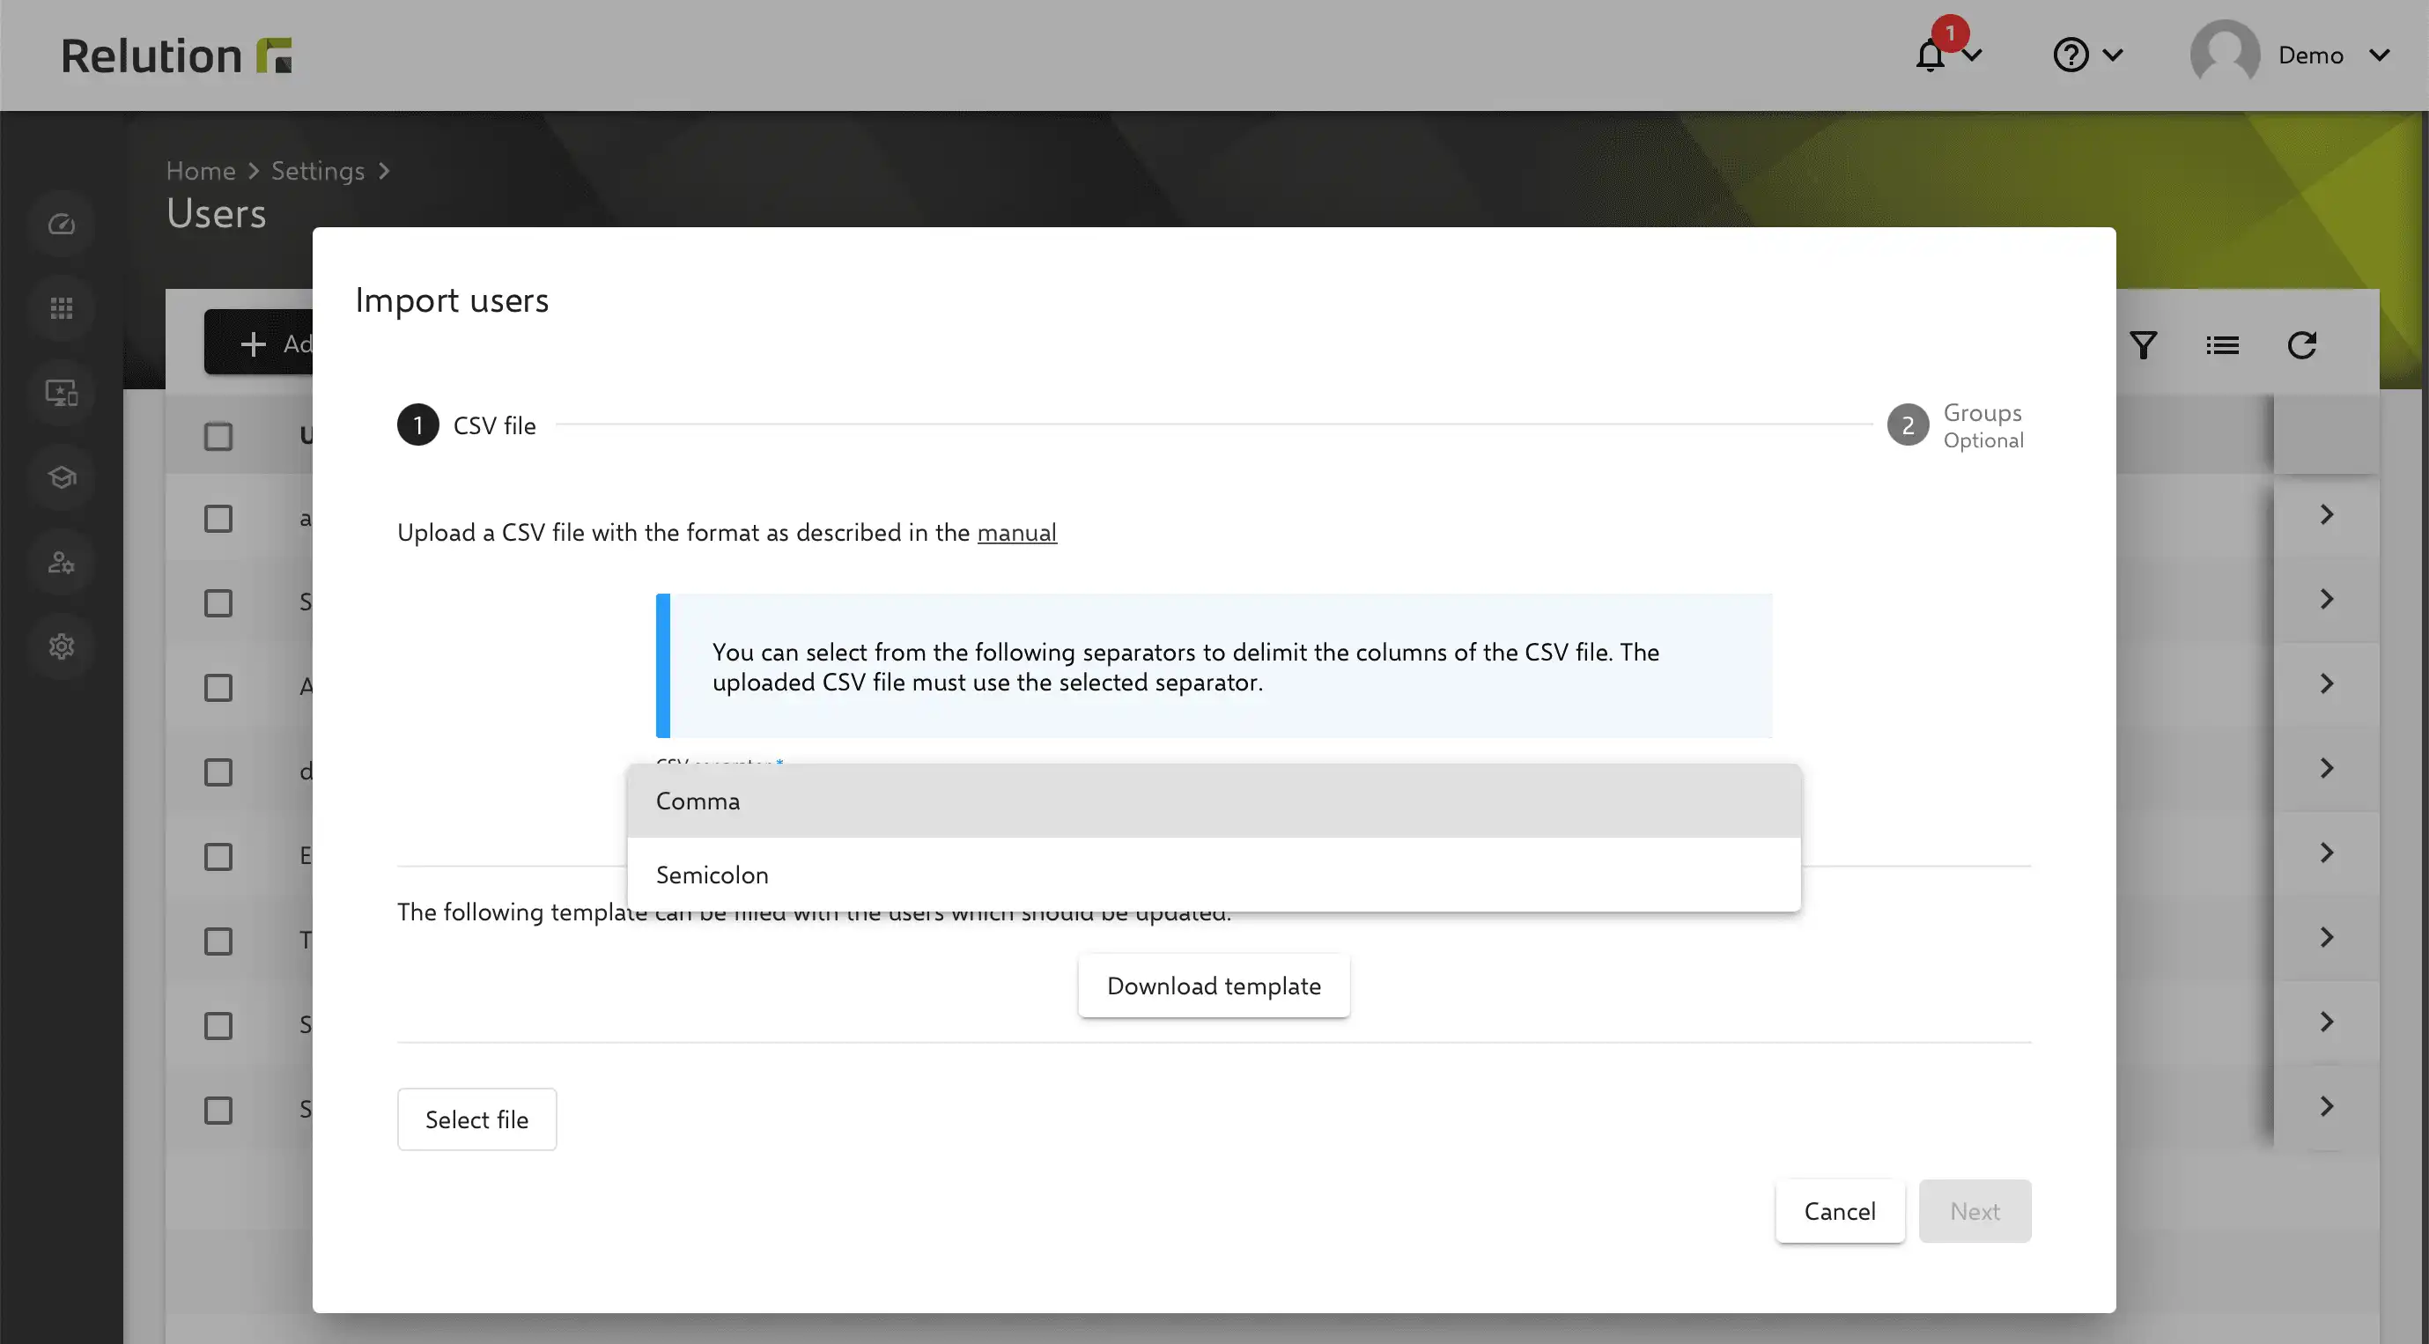Expand the Demo user account menu
Screen dimensions: 2429x1344
2380,55
